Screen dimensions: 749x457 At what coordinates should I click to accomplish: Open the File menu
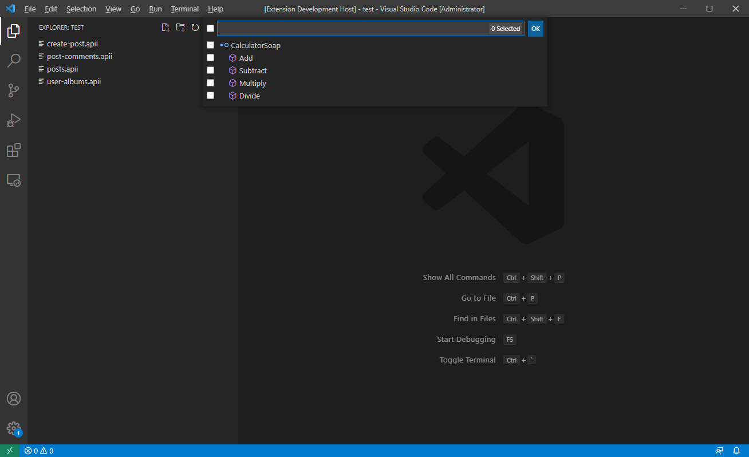coord(30,9)
